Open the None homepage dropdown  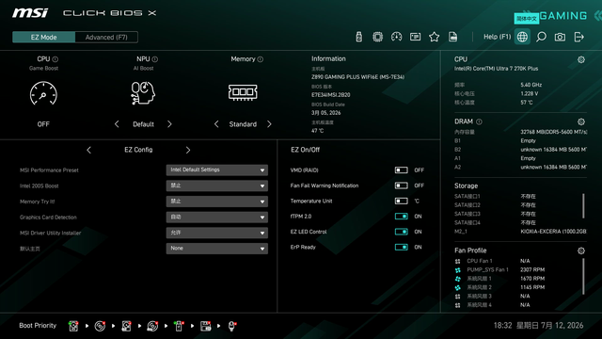[x=217, y=249]
